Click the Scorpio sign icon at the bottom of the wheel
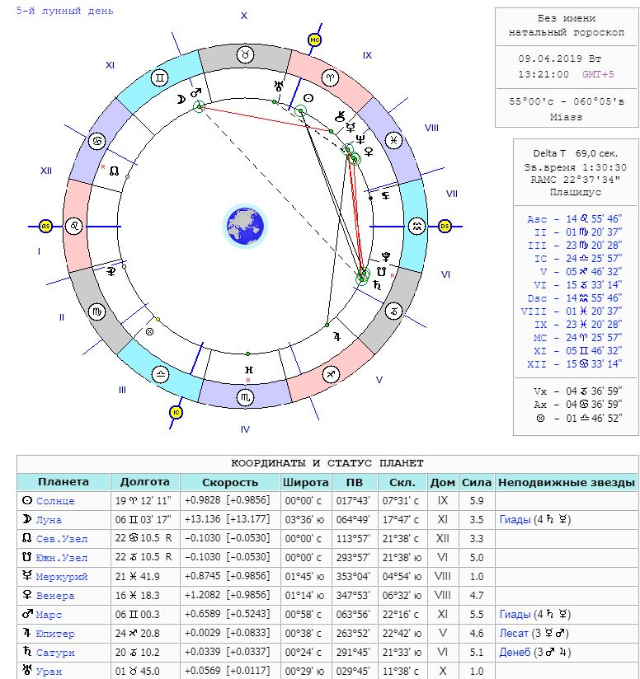Screen dimensions: 640x679 coord(245,397)
